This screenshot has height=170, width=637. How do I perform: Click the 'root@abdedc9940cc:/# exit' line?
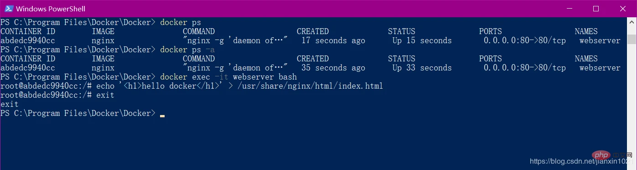tap(57, 95)
